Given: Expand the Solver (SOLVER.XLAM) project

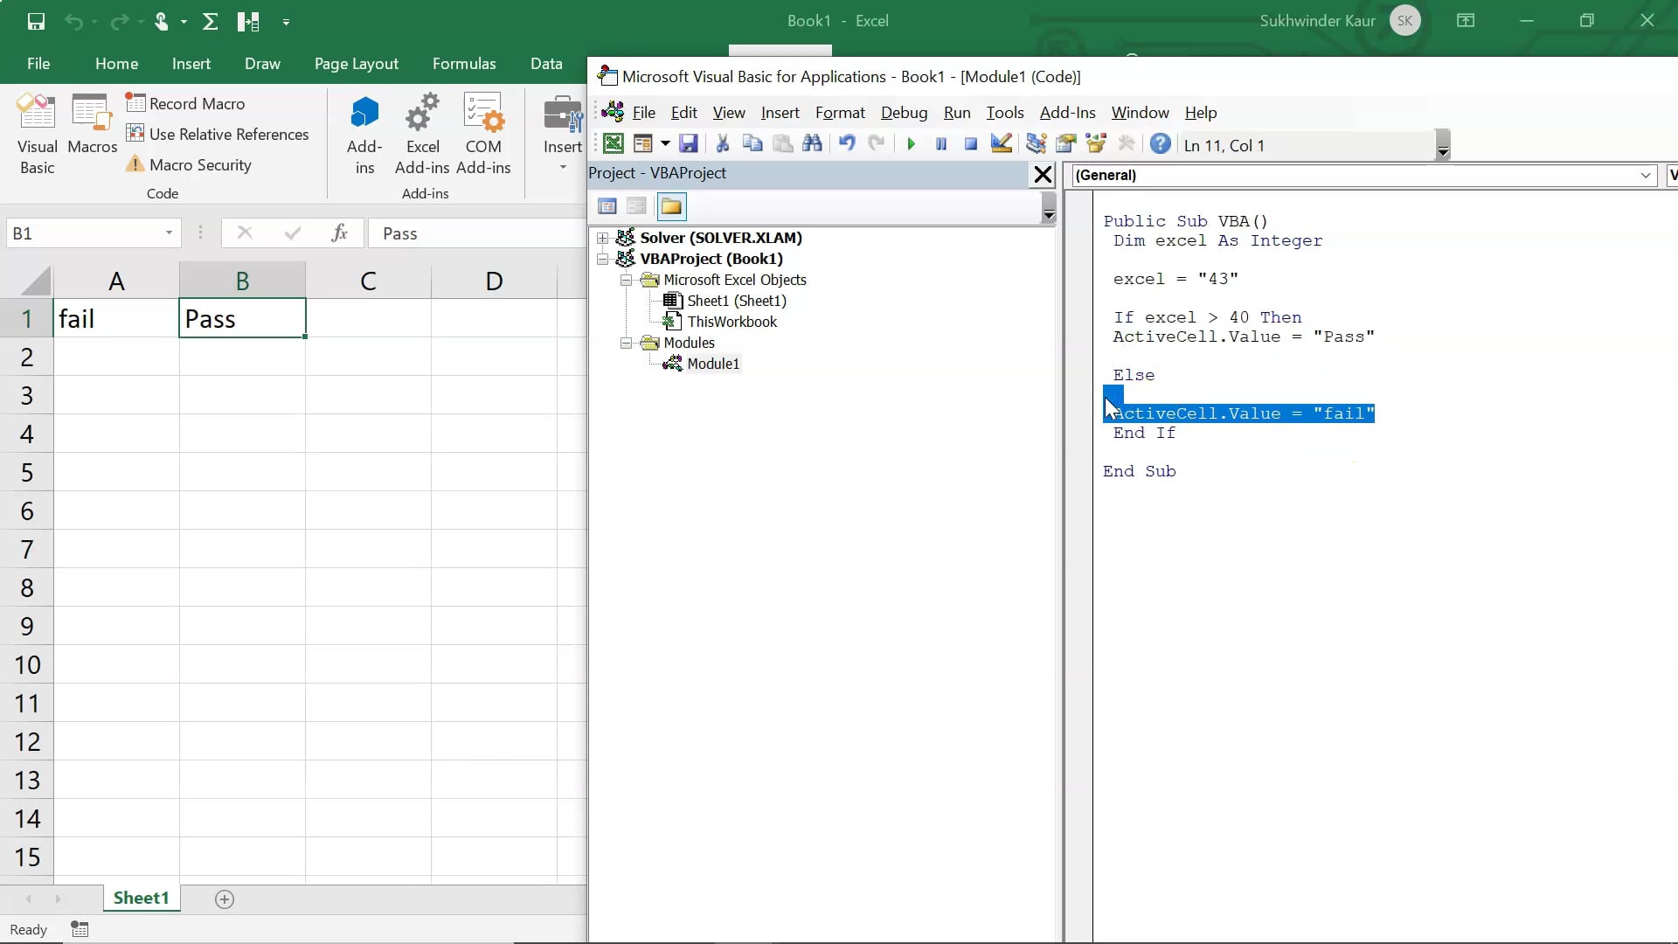Looking at the screenshot, I should (602, 238).
